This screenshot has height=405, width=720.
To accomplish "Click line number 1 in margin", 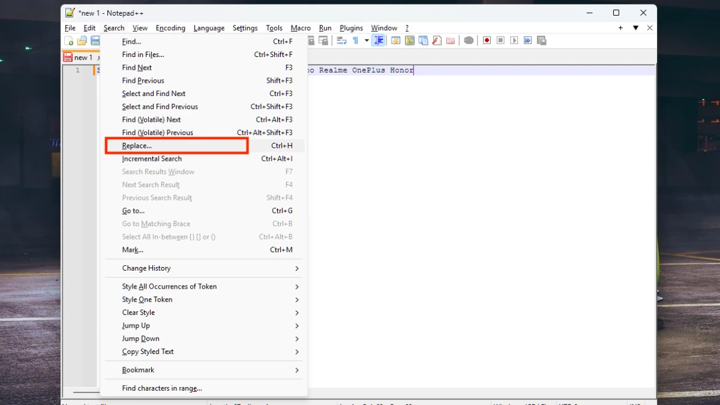I will tap(77, 70).
